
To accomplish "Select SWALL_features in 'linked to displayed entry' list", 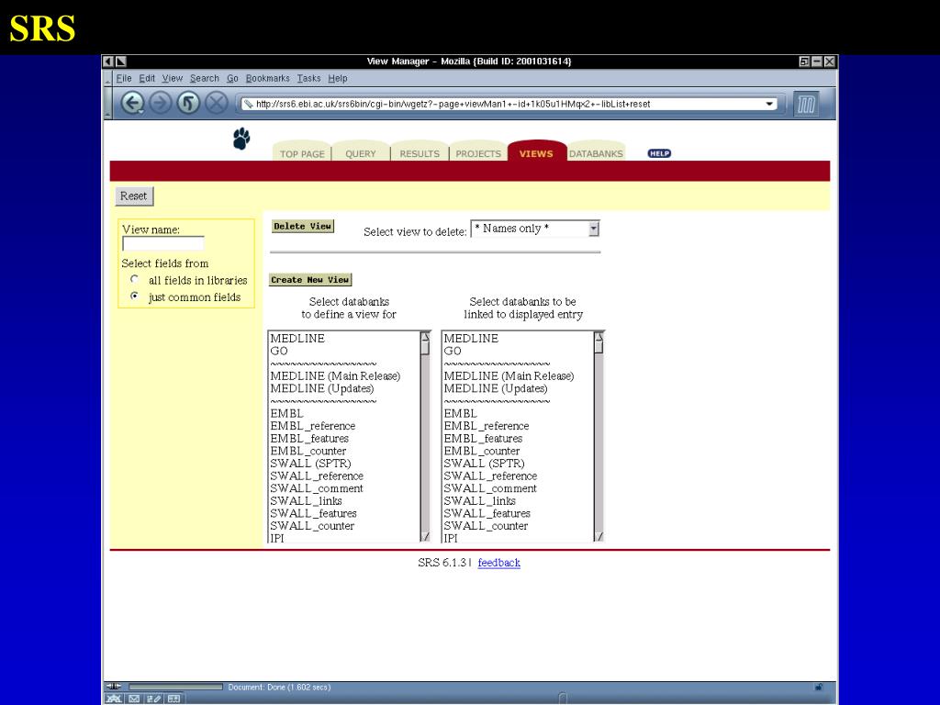I will pos(518,513).
